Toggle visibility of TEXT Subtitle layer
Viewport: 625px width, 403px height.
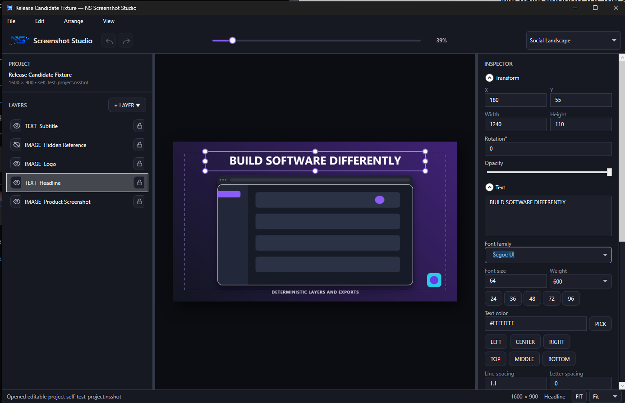(x=17, y=126)
